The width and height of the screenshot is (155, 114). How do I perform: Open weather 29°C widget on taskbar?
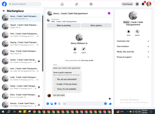120,112
